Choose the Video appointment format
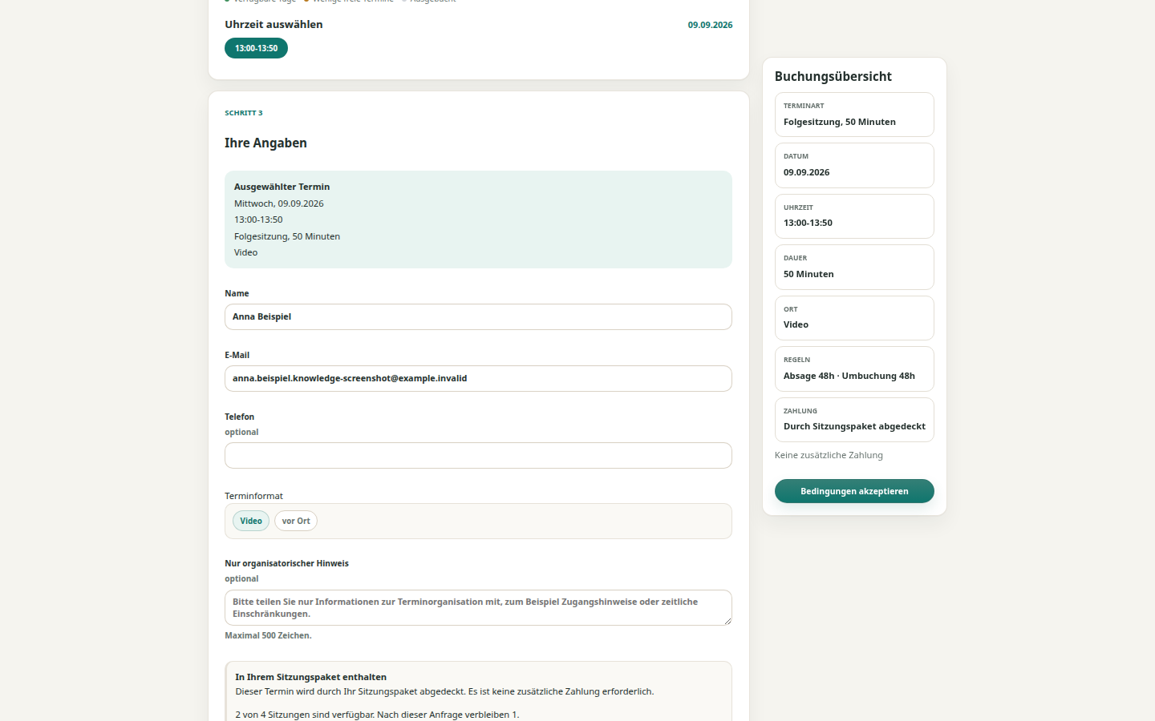The width and height of the screenshot is (1155, 721). (251, 521)
